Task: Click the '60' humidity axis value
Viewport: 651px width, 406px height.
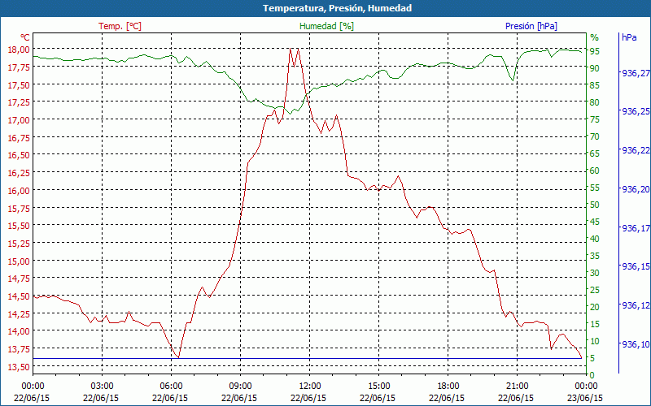Action: [595, 171]
